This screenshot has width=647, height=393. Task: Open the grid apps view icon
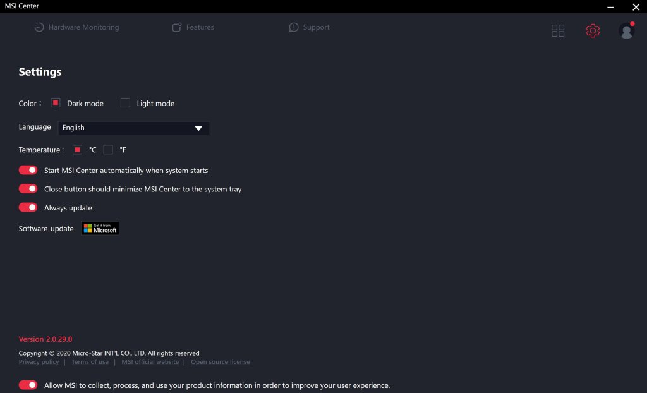coord(558,30)
